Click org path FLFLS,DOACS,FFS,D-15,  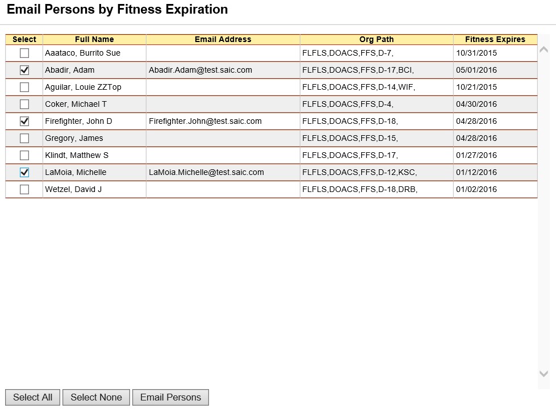point(350,139)
